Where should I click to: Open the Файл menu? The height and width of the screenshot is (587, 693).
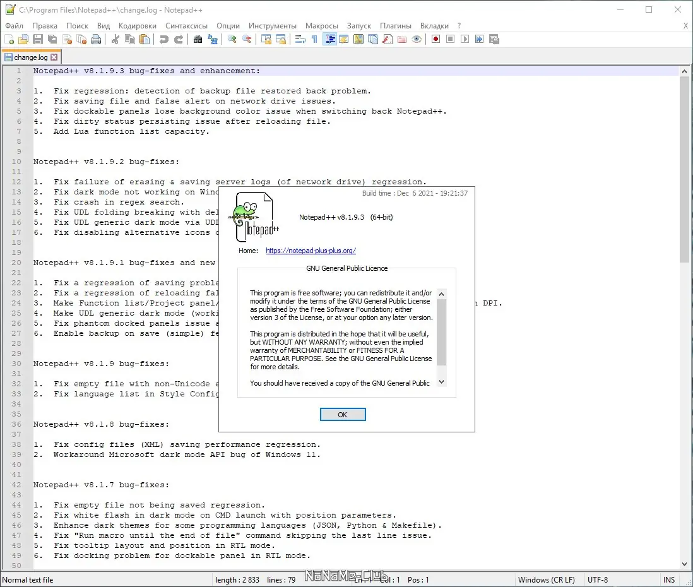(14, 26)
